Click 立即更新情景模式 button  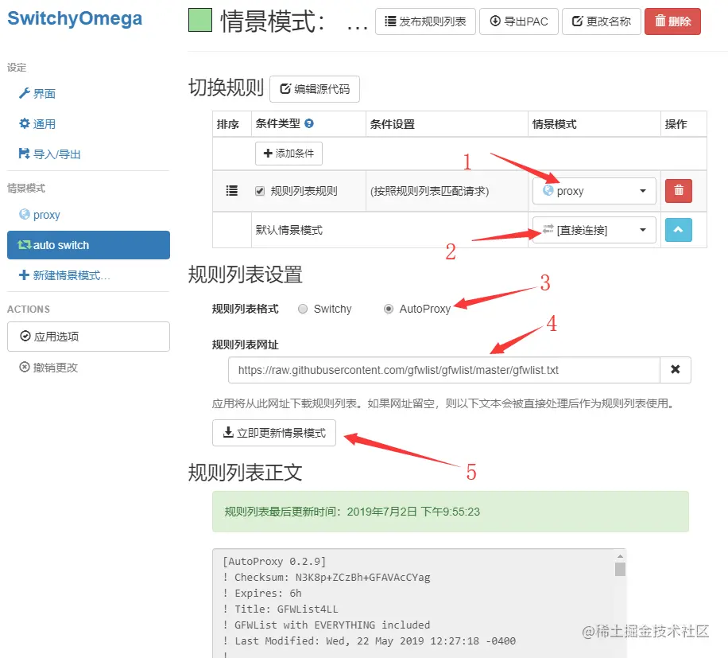274,433
